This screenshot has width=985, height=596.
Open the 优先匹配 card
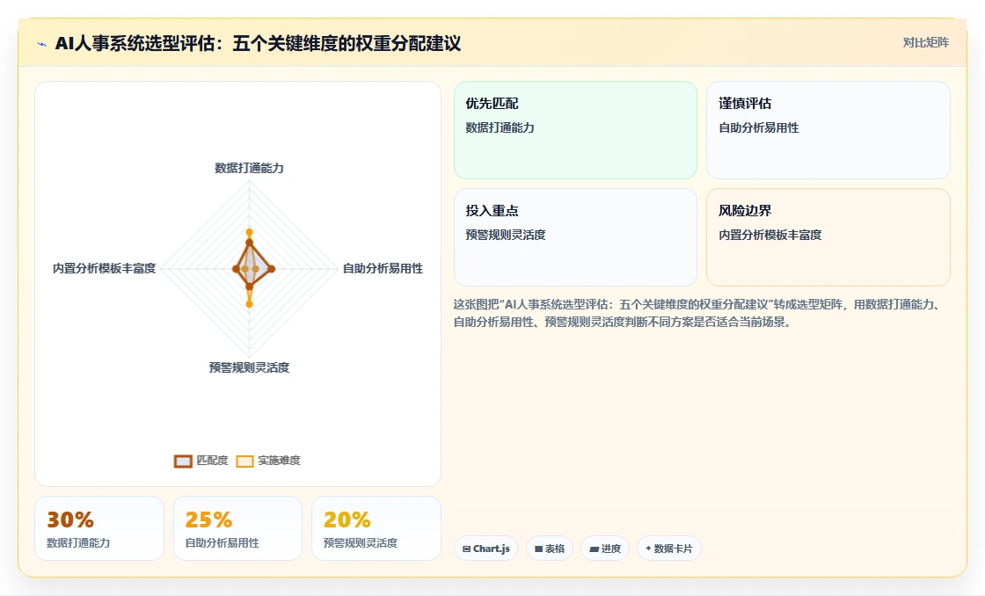pyautogui.click(x=575, y=130)
